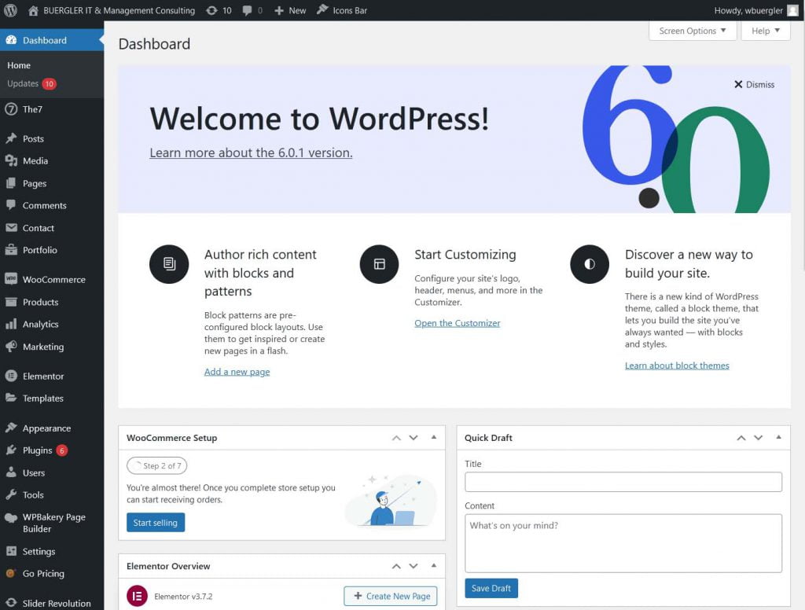
Task: Open the Plugins plug icon
Action: 11,450
